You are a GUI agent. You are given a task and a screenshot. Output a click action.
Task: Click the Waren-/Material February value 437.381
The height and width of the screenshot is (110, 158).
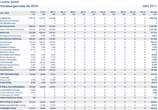pyautogui.click(x=42, y=30)
